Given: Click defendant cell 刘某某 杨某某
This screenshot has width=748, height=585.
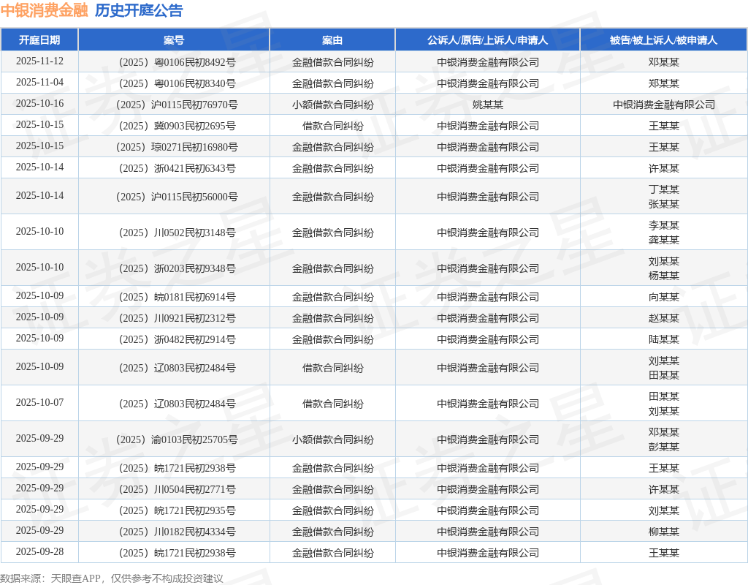Looking at the screenshot, I should click(x=663, y=268).
